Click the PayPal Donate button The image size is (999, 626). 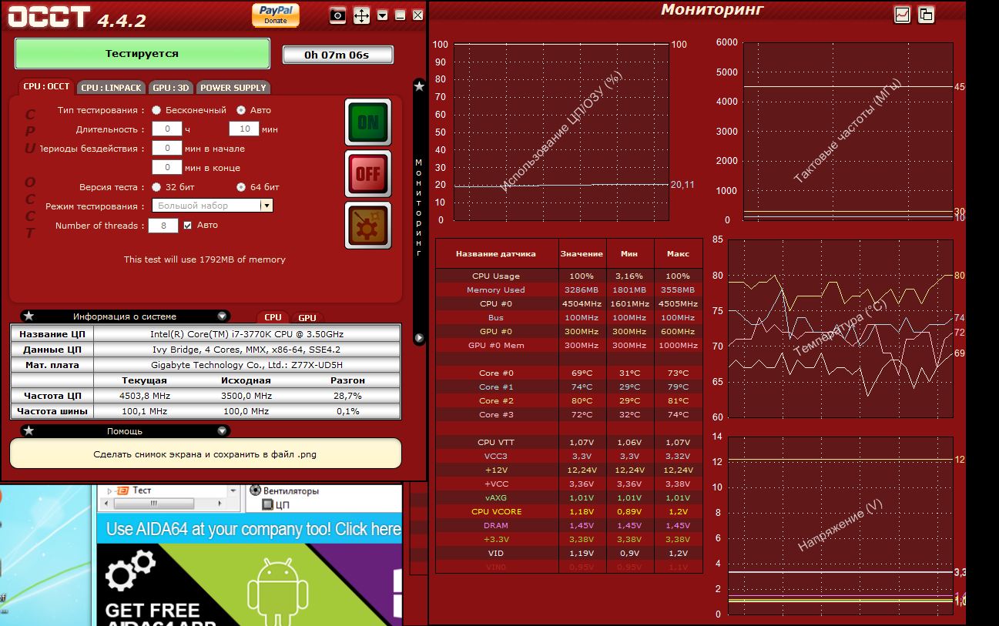tap(276, 15)
